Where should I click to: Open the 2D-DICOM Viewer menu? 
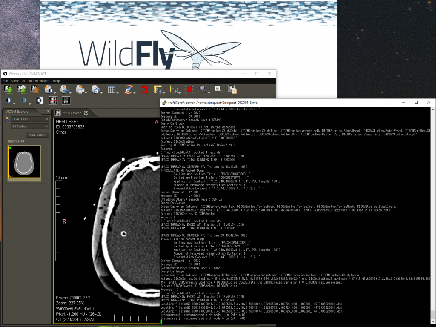coord(36,81)
